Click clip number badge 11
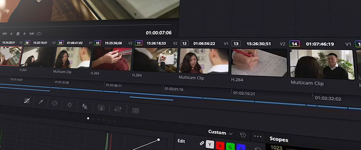The height and width of the screenshot is (150, 361). [138, 43]
